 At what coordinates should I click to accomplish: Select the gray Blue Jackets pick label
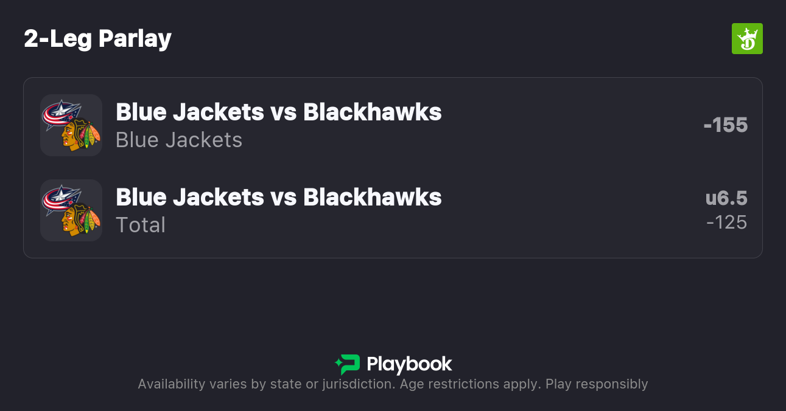[179, 140]
